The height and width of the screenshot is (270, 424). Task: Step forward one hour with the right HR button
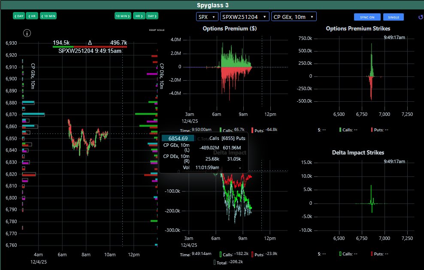click(139, 16)
